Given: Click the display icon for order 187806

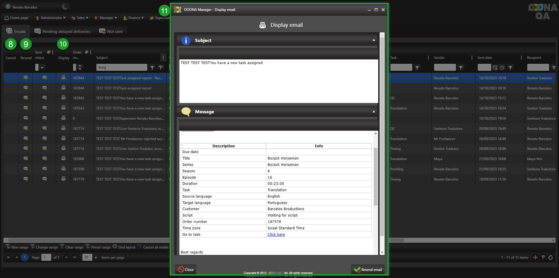Looking at the screenshot, I should click(x=64, y=159).
